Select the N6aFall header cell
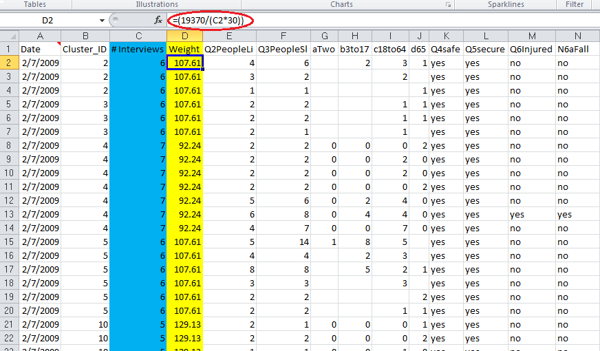This screenshot has height=351, width=600. [x=577, y=49]
